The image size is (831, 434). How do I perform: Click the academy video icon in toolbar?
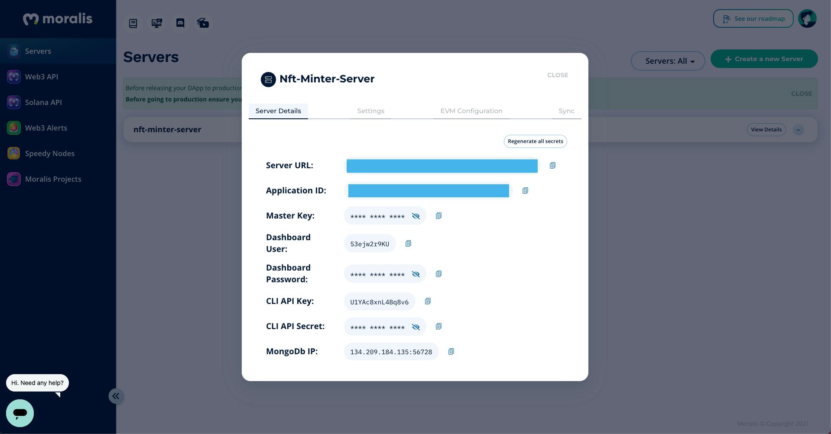[x=203, y=23]
